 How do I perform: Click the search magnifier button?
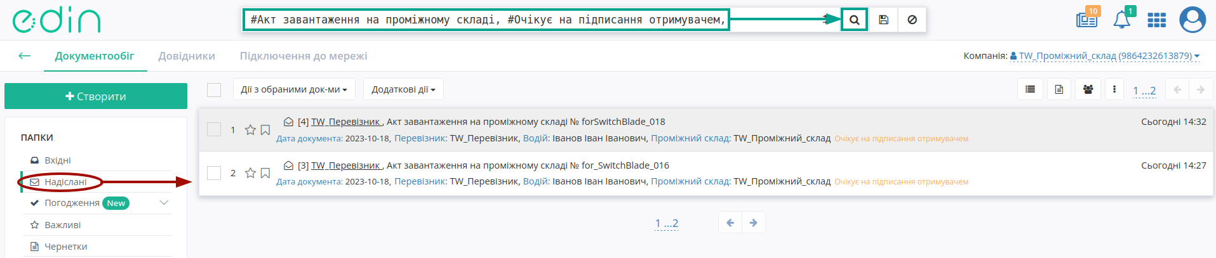[x=854, y=20]
